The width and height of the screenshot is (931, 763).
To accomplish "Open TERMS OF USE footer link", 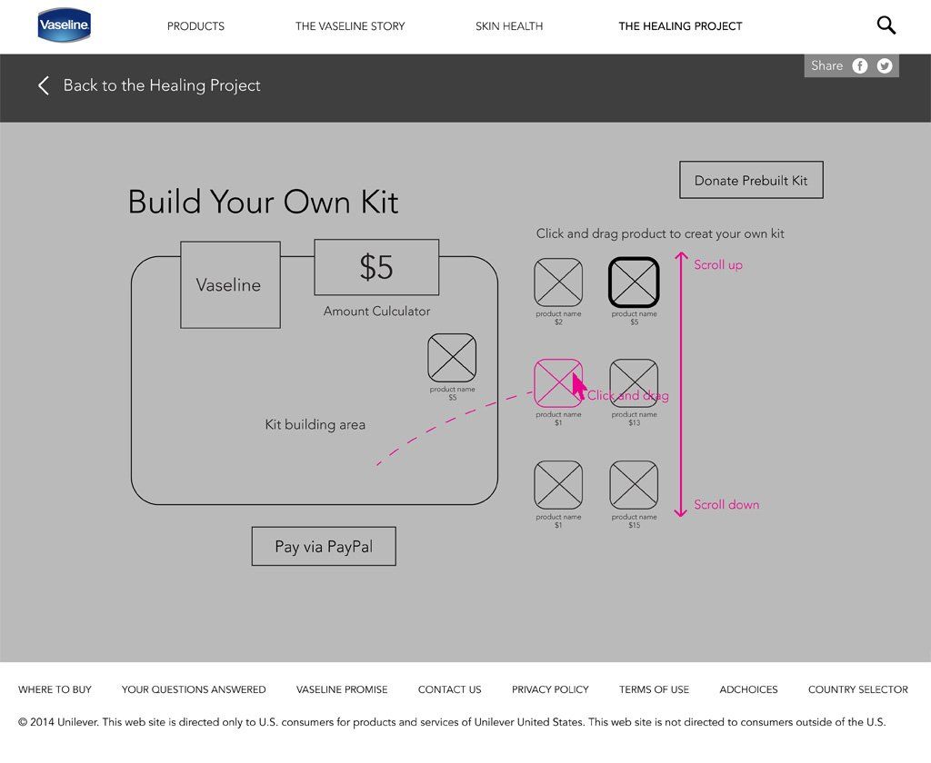I will pyautogui.click(x=655, y=689).
